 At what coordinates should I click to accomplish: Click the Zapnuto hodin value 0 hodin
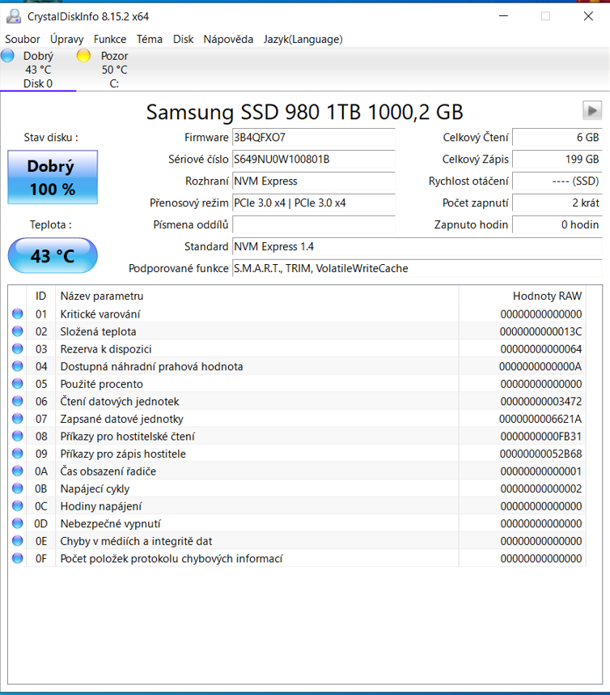click(x=557, y=224)
